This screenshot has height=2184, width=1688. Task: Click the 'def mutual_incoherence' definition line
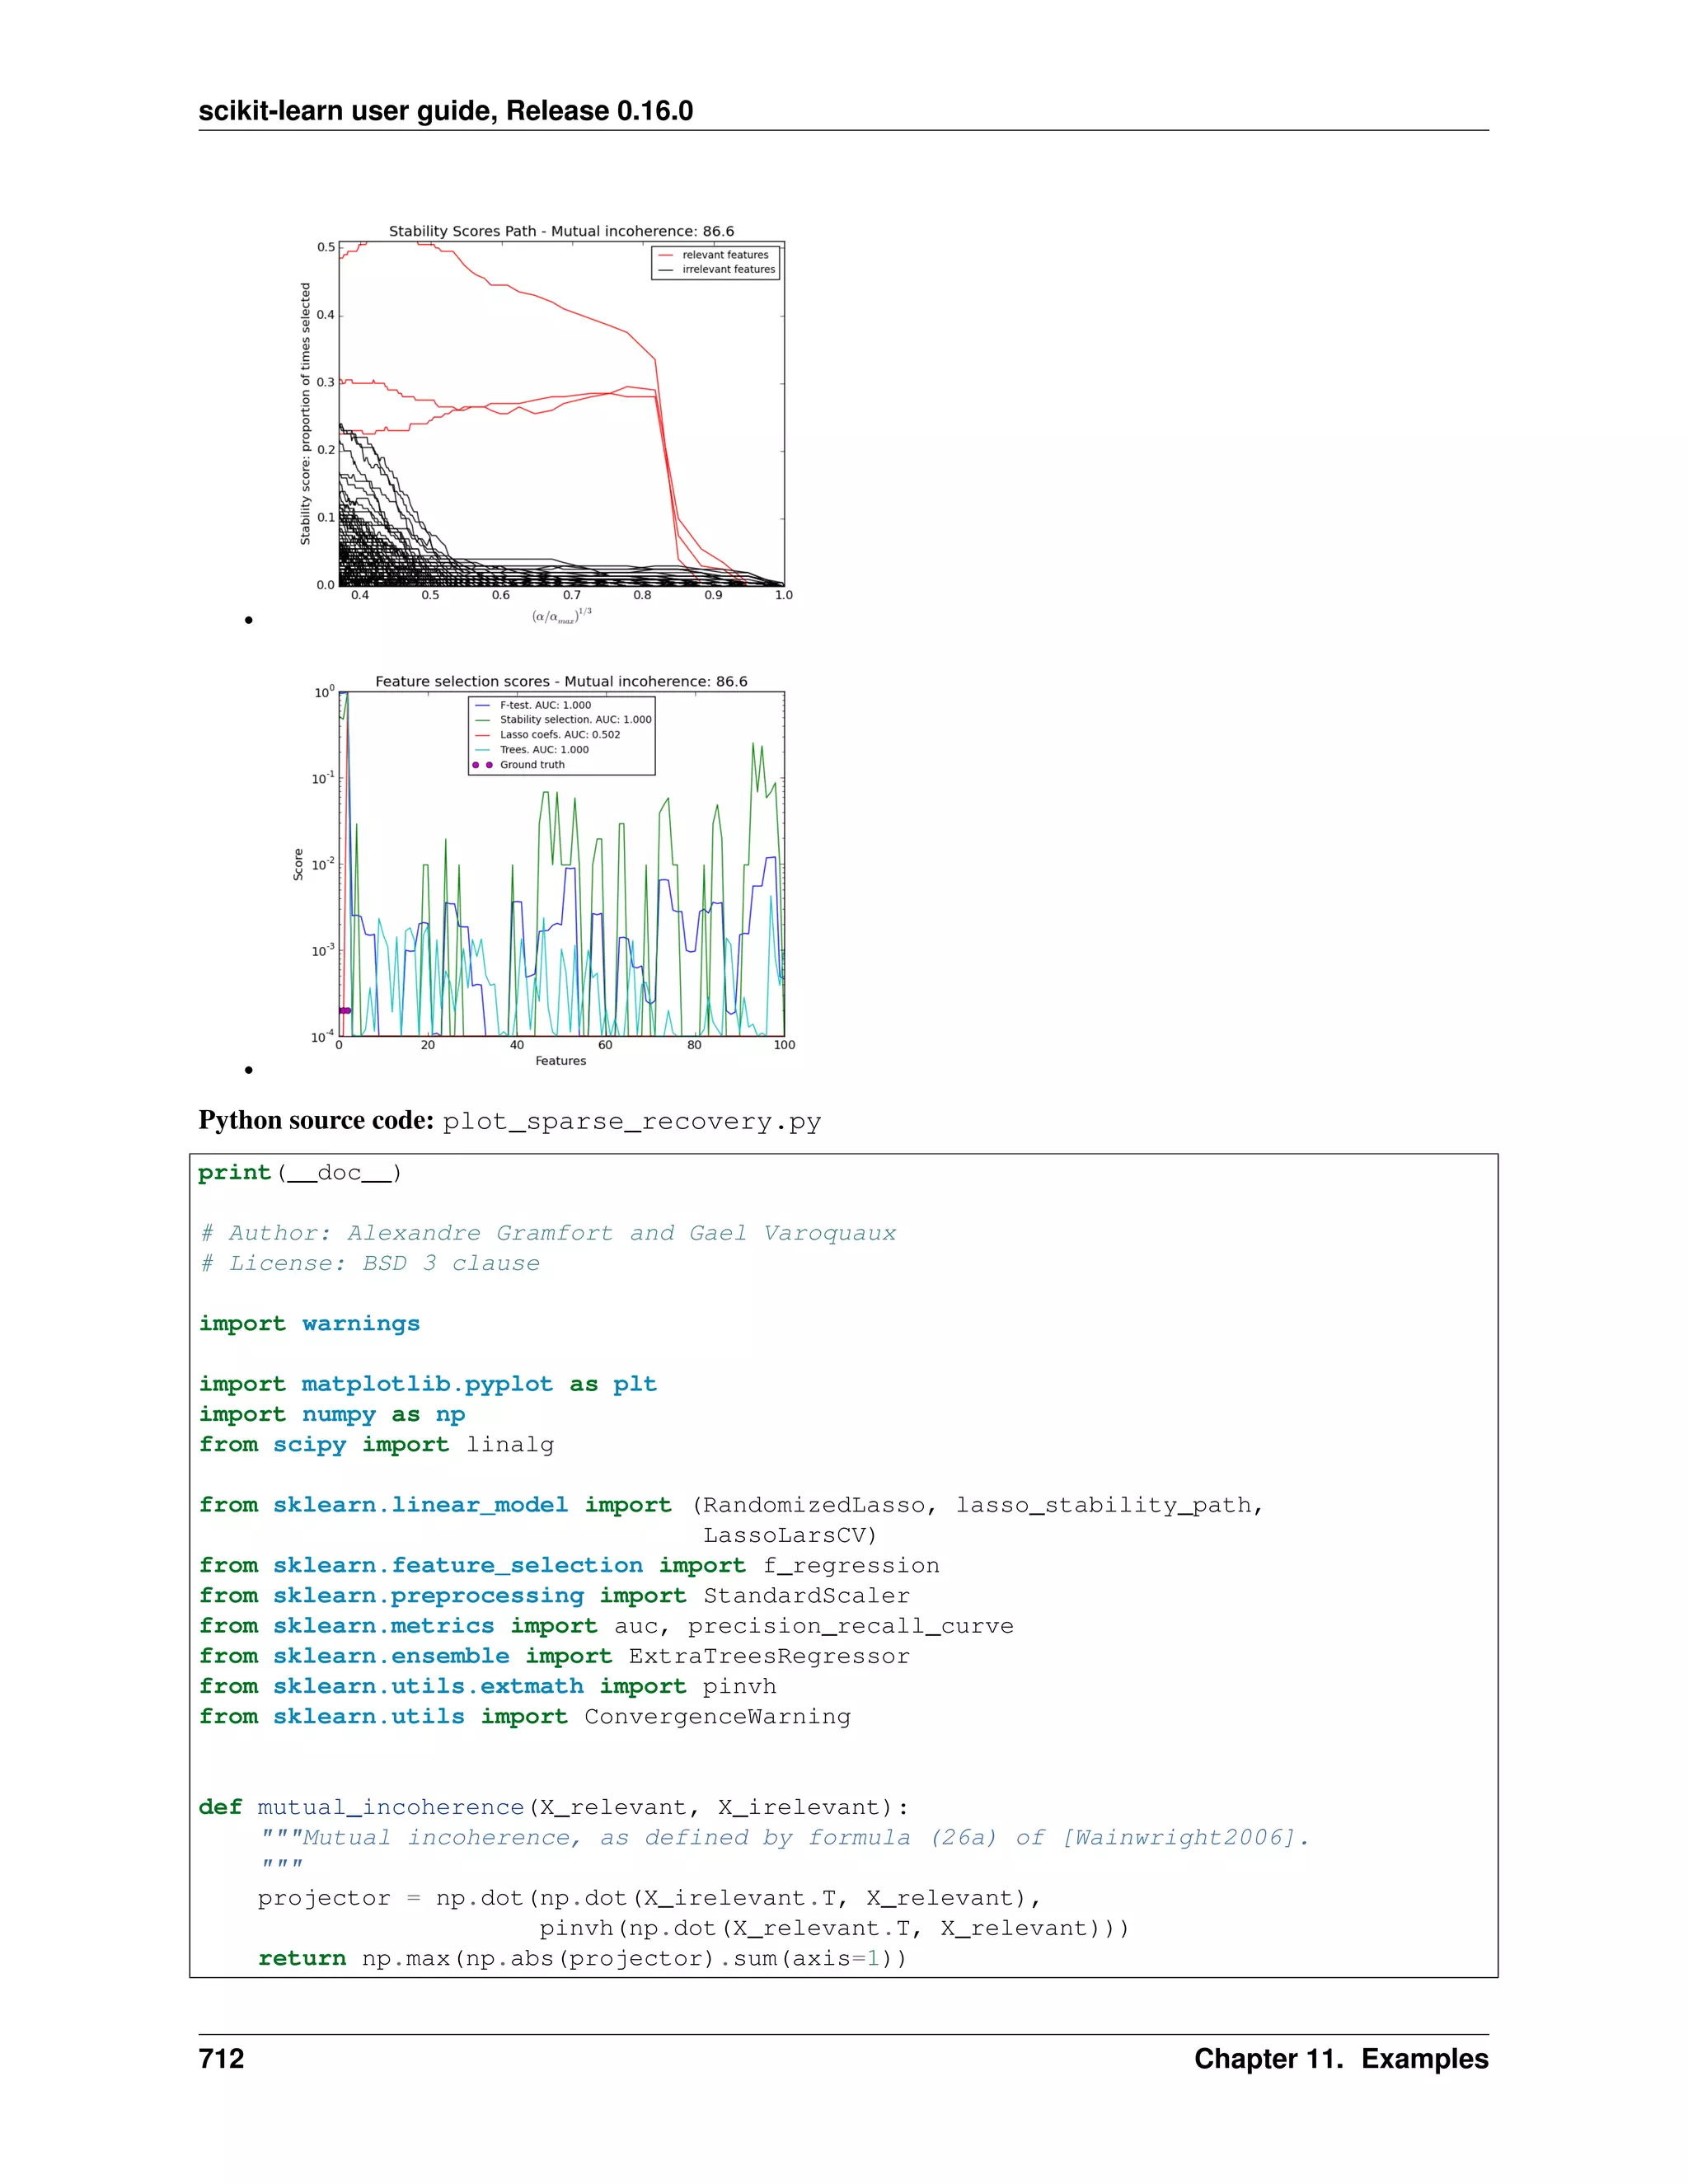coord(554,1807)
